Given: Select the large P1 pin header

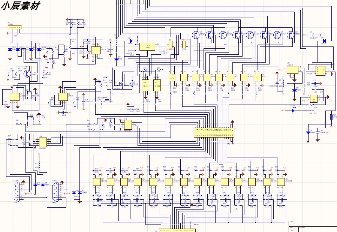Looking at the screenshot, I should click(214, 133).
